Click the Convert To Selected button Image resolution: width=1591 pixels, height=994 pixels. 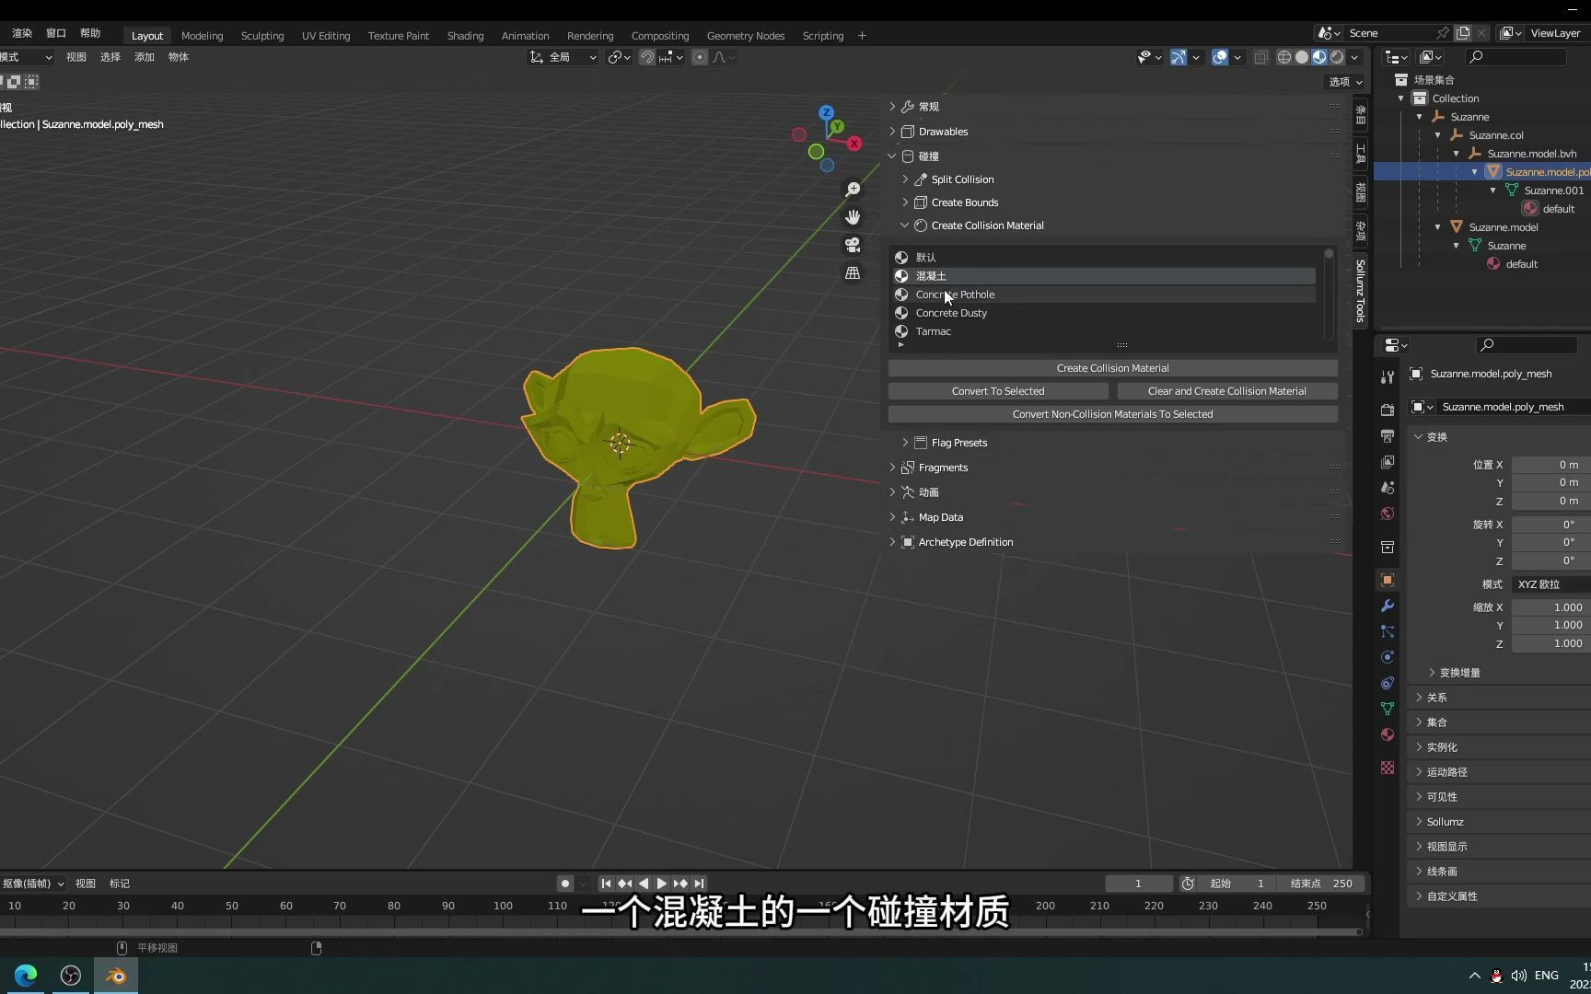tap(998, 391)
